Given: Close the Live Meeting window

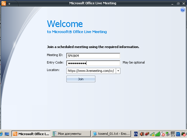Looking at the screenshot, I should (184, 4).
